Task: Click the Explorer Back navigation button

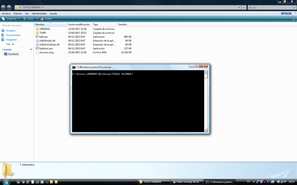Action: (3, 7)
